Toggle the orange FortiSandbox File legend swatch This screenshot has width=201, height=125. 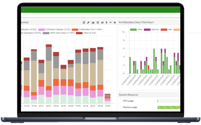click(x=75, y=30)
